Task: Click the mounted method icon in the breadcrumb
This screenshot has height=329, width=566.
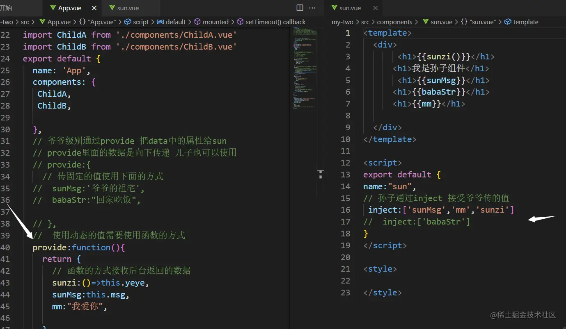Action: 197,22
